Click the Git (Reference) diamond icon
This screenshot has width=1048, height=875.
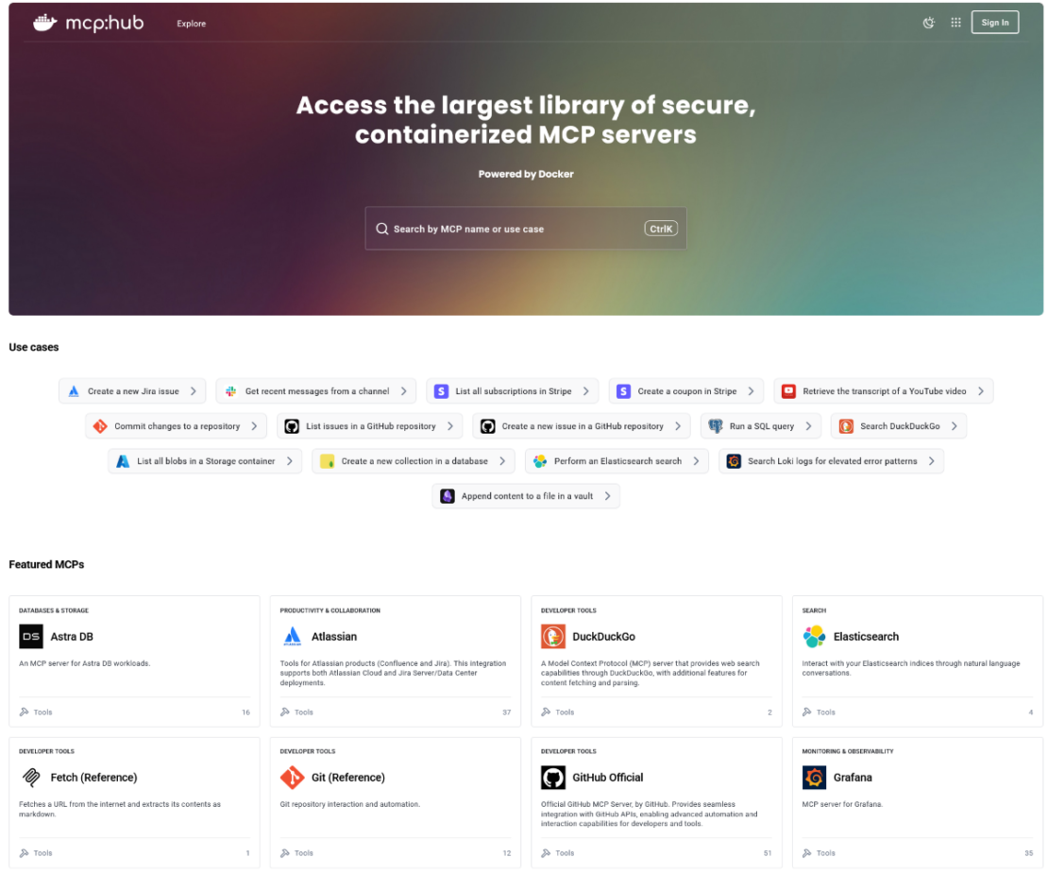pos(293,777)
